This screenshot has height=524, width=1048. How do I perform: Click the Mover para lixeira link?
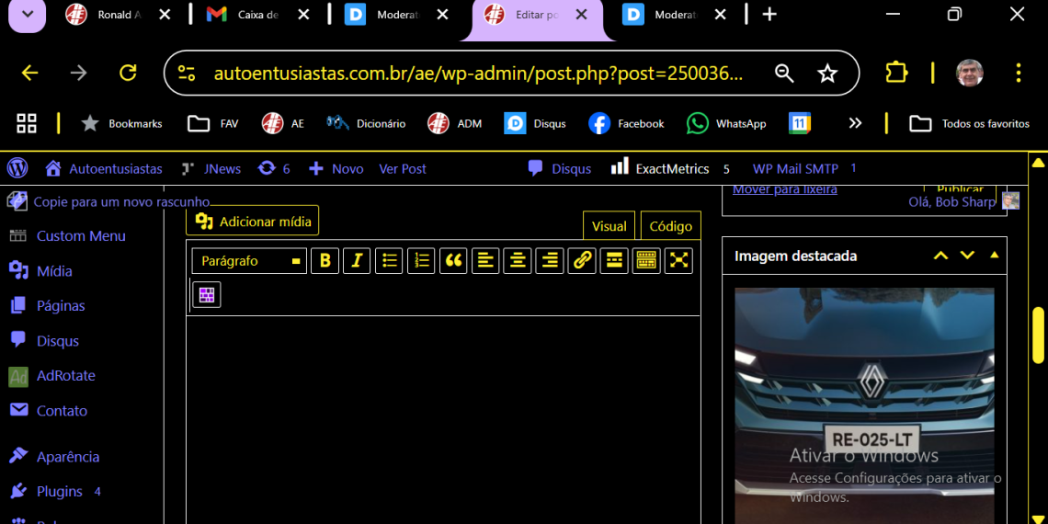784,189
